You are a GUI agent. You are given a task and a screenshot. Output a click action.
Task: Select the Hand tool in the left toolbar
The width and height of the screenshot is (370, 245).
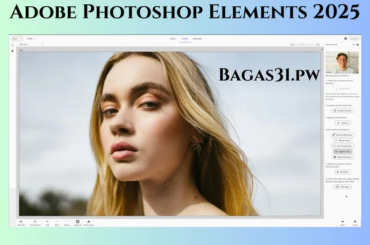pyautogui.click(x=12, y=51)
